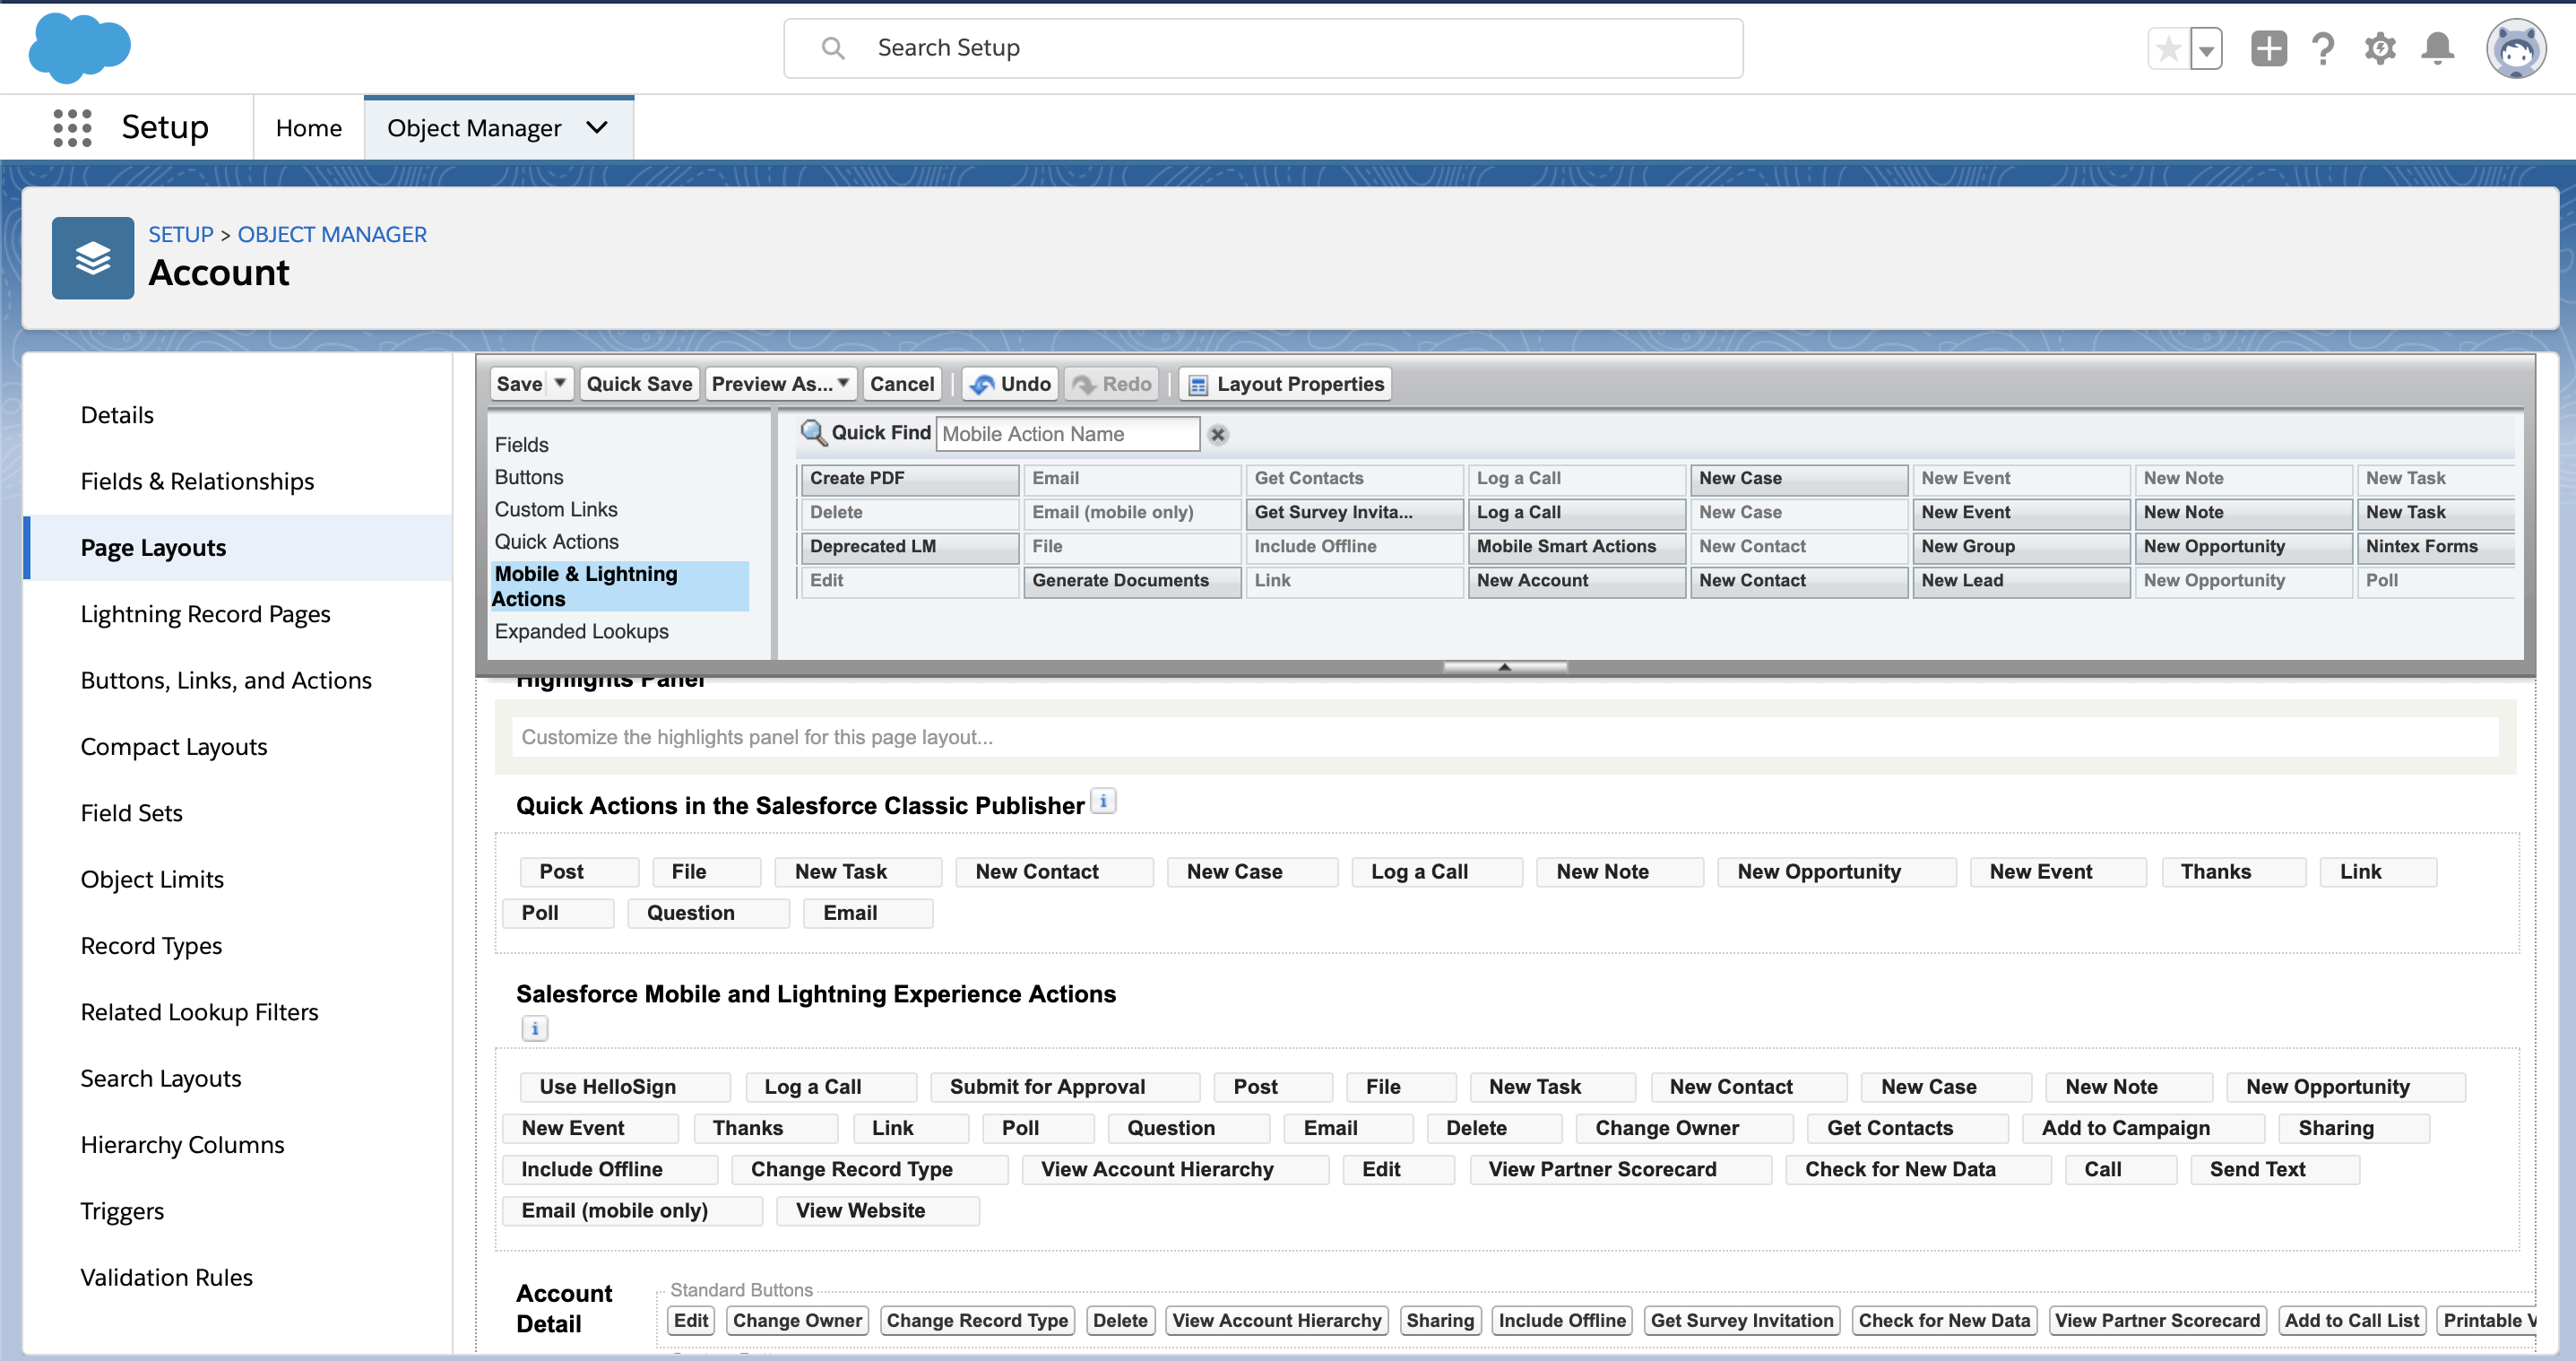The image size is (2576, 1361).
Task: Click the info icon beside Classic Publisher heading
Action: [1103, 802]
